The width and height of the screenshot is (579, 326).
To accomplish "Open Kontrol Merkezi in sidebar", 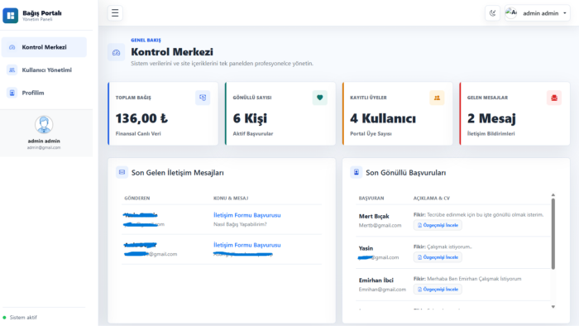I will (x=44, y=47).
